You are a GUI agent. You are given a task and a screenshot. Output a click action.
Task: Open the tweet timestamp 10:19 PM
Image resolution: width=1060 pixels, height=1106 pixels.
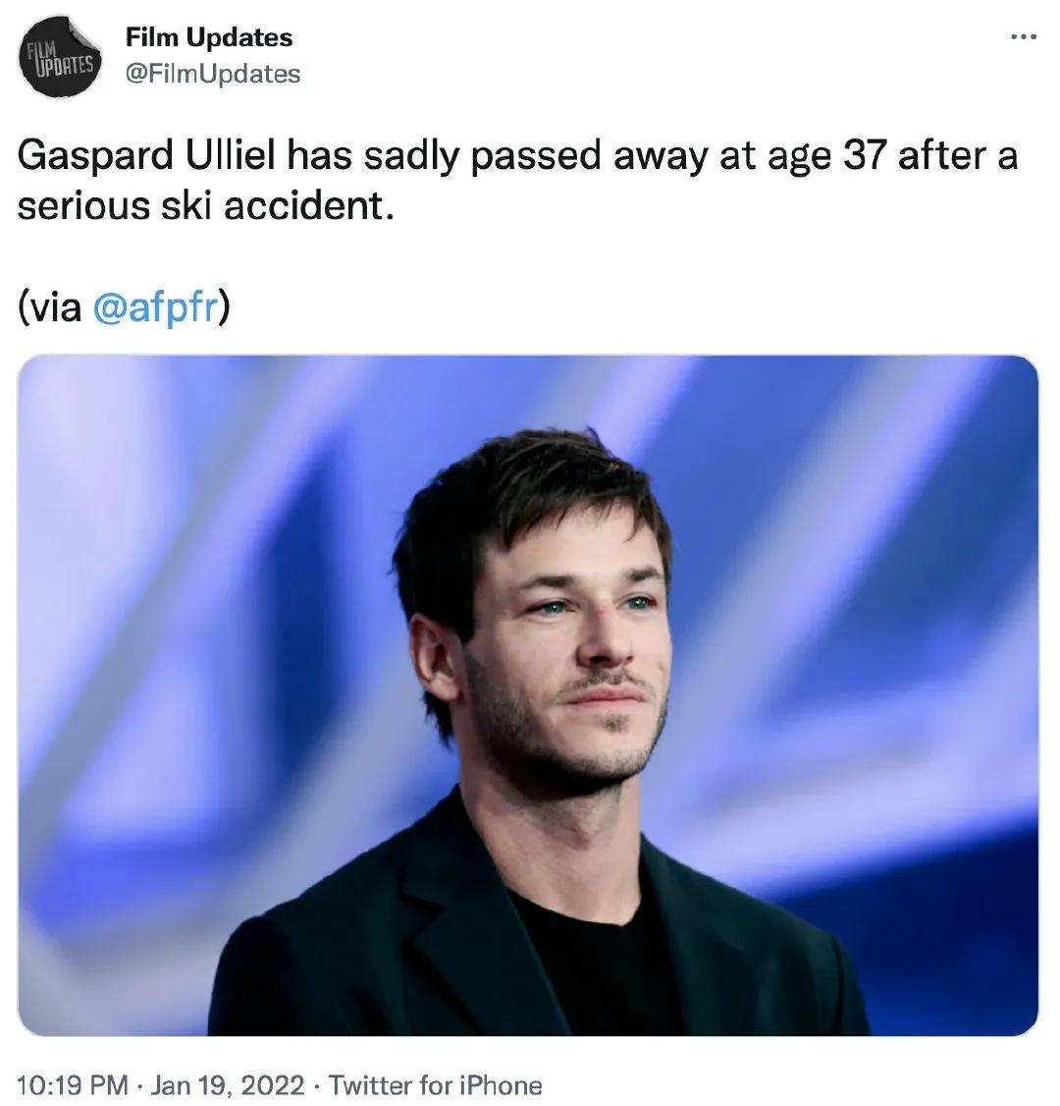(72, 1086)
